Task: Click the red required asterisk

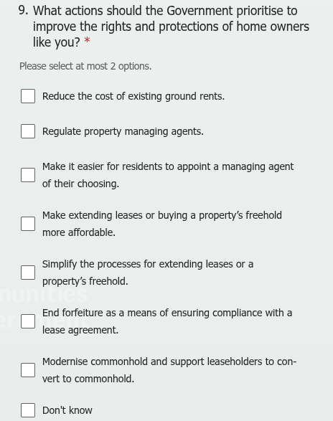Action: click(87, 41)
